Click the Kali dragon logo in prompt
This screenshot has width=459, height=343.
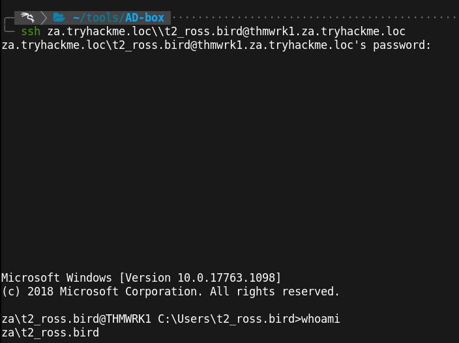click(x=26, y=17)
